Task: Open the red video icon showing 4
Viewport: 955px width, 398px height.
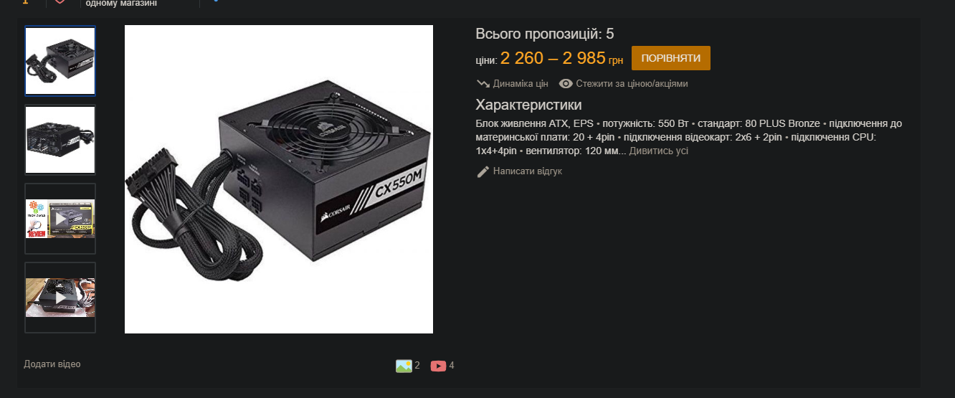Action: click(438, 366)
